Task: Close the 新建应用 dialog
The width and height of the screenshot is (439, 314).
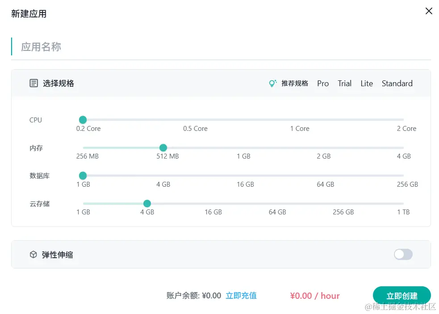Action: pos(429,11)
